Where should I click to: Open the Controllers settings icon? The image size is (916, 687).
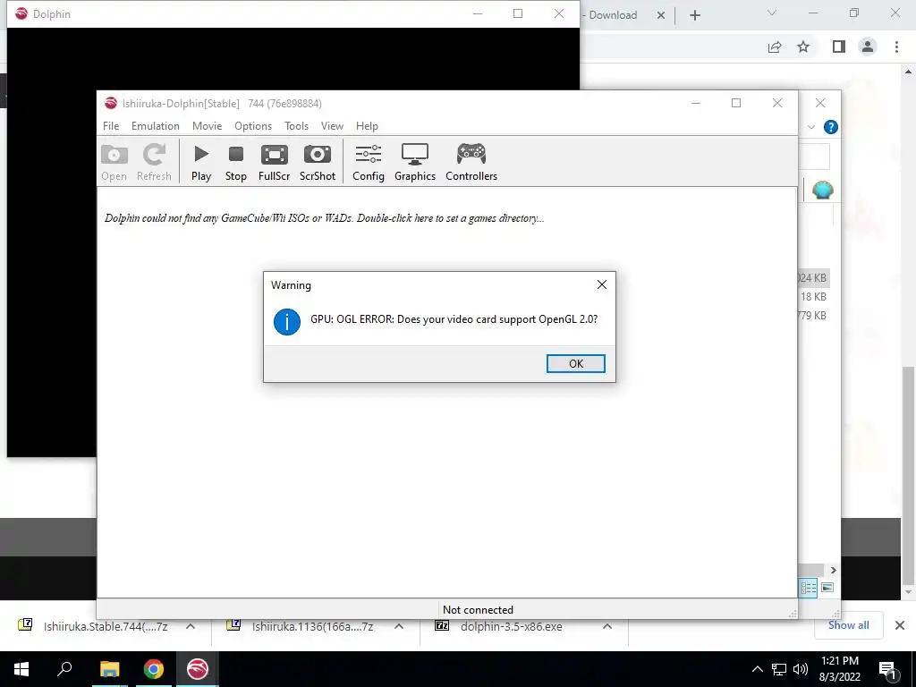[471, 162]
